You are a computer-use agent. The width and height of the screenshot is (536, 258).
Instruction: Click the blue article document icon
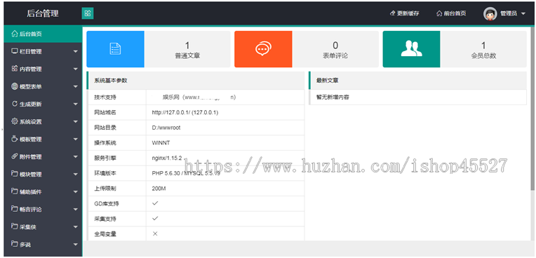[115, 49]
